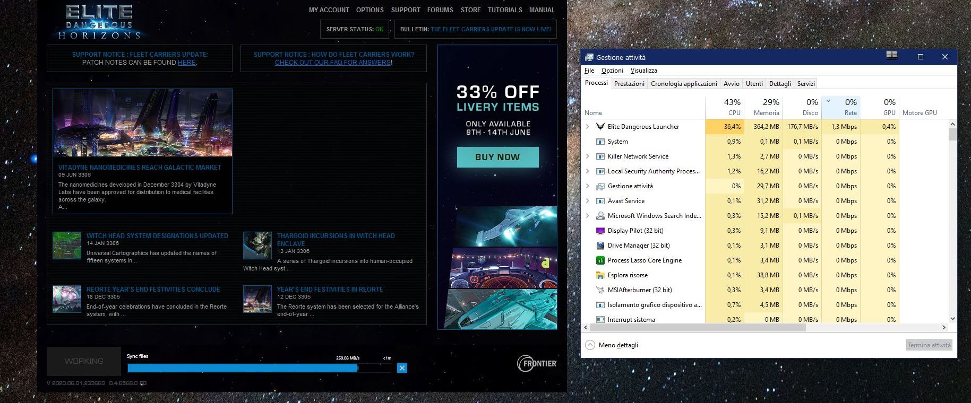The width and height of the screenshot is (971, 403).
Task: Open the fleet carriers FAQ link
Action: click(x=333, y=63)
